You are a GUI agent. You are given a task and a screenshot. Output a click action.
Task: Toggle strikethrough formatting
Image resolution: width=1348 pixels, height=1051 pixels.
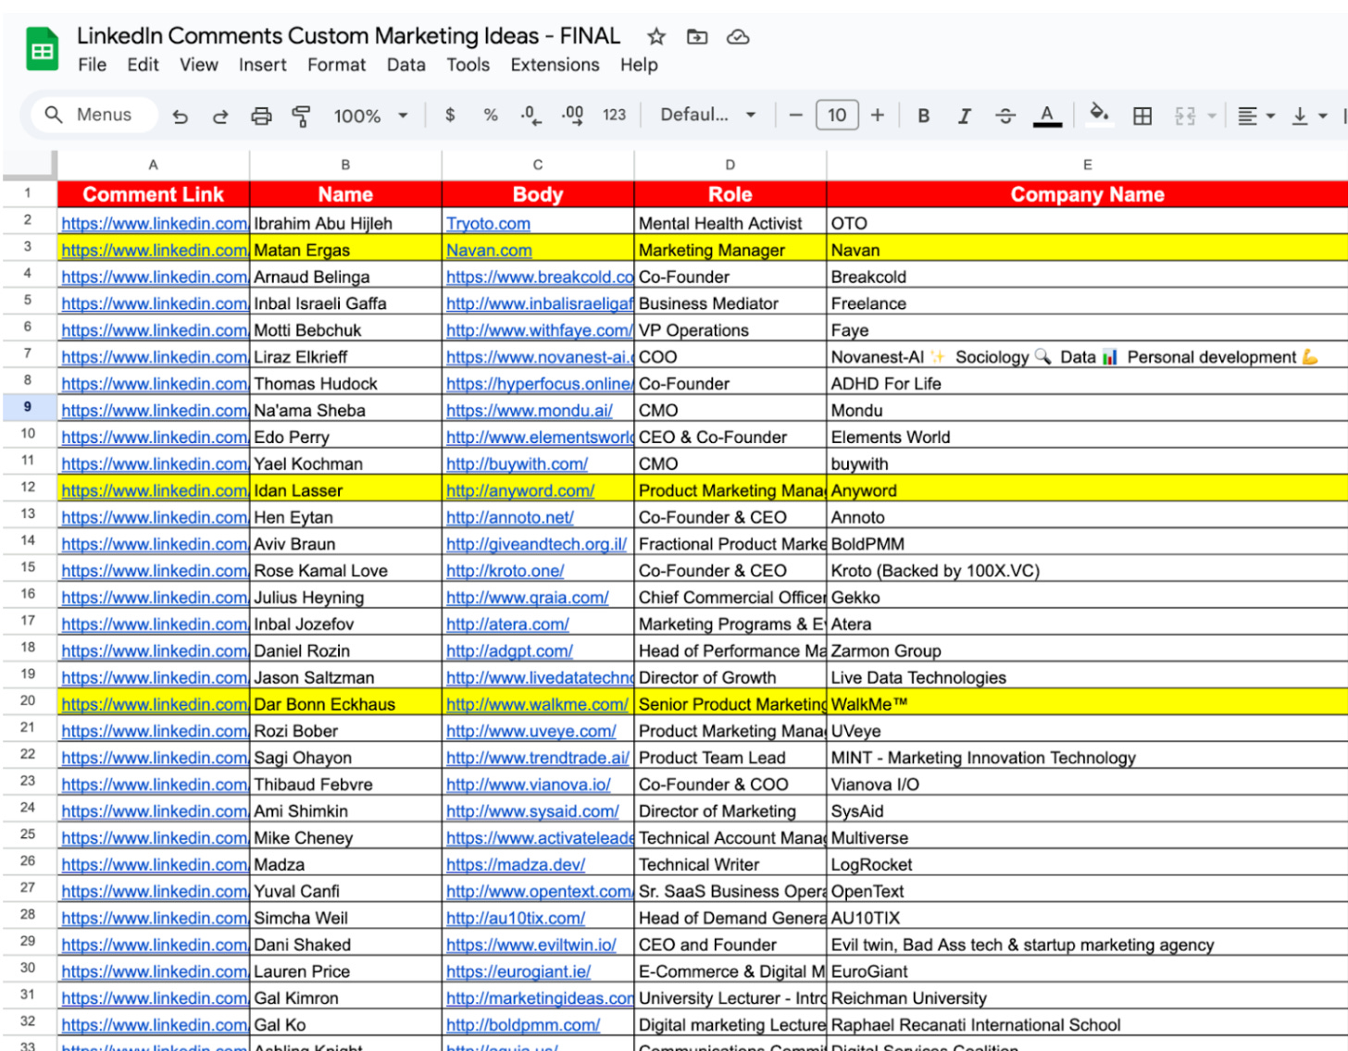coord(1005,116)
